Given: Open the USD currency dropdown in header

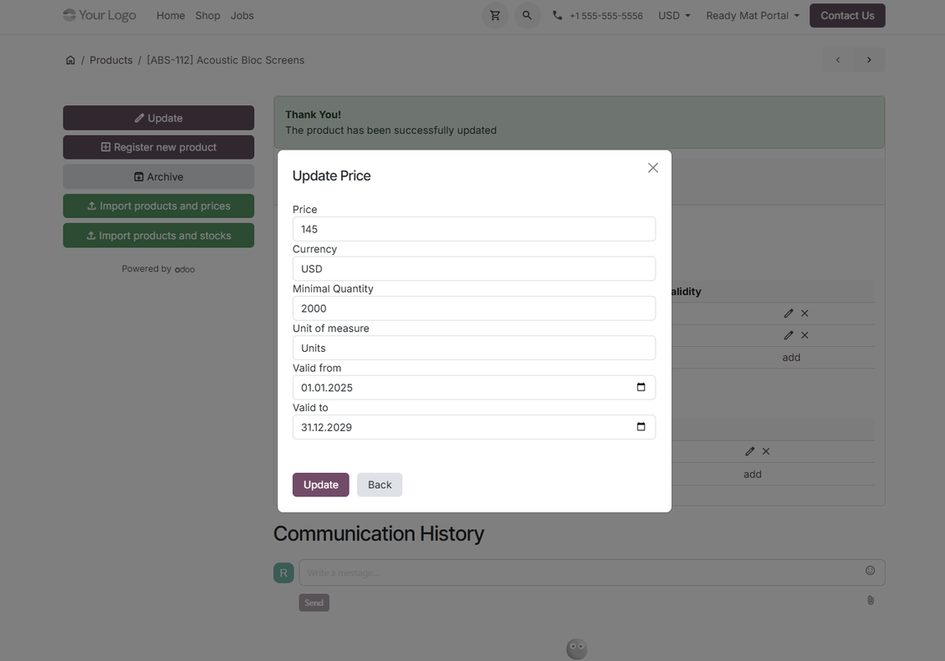Looking at the screenshot, I should [x=674, y=16].
